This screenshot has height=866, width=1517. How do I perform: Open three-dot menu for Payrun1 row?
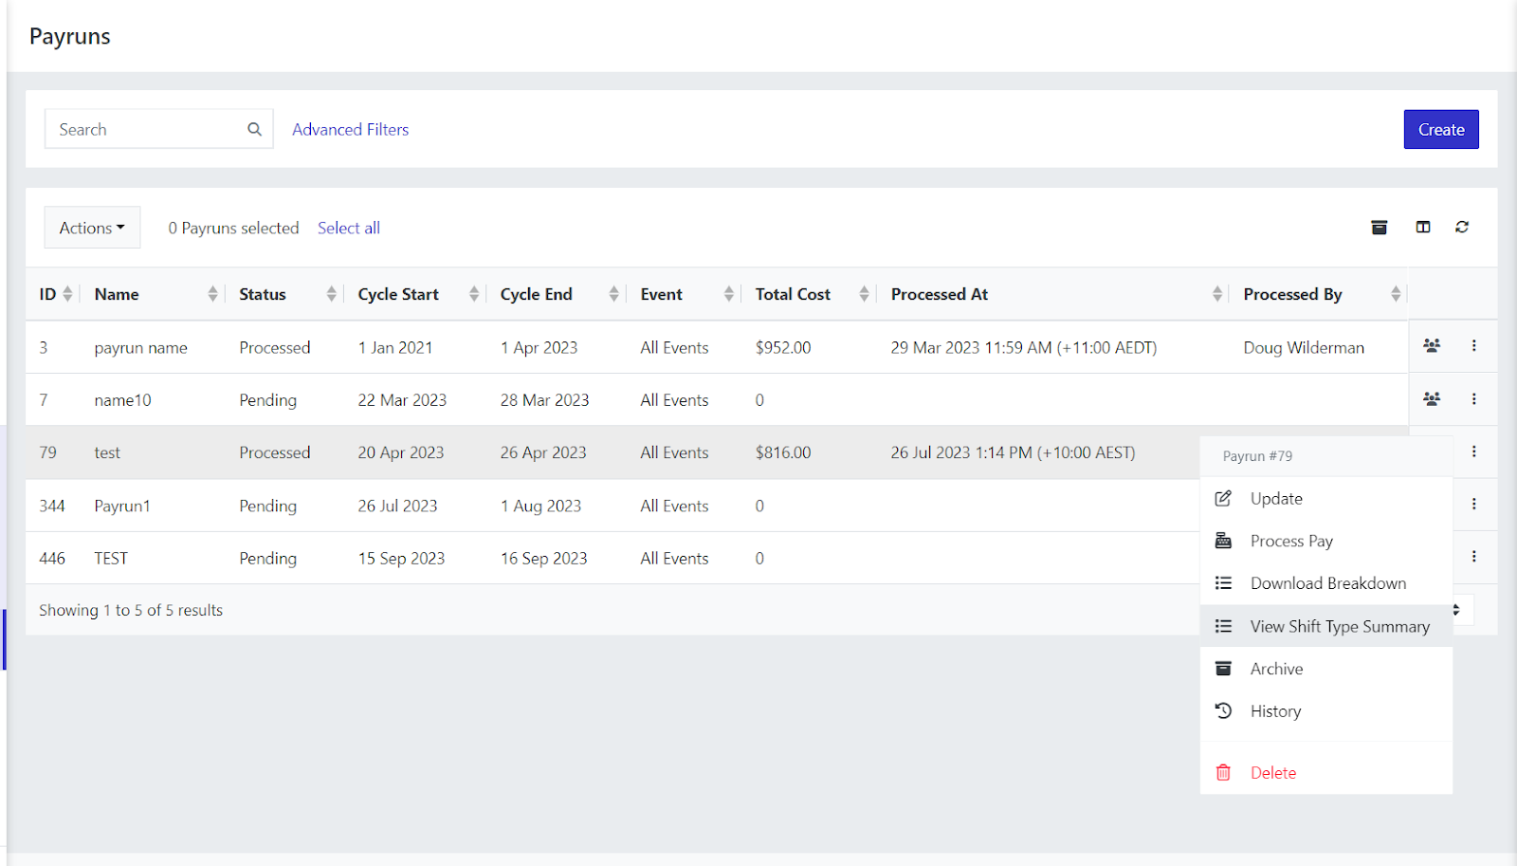1473,505
